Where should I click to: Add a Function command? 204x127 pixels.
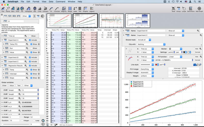tap(57, 9)
